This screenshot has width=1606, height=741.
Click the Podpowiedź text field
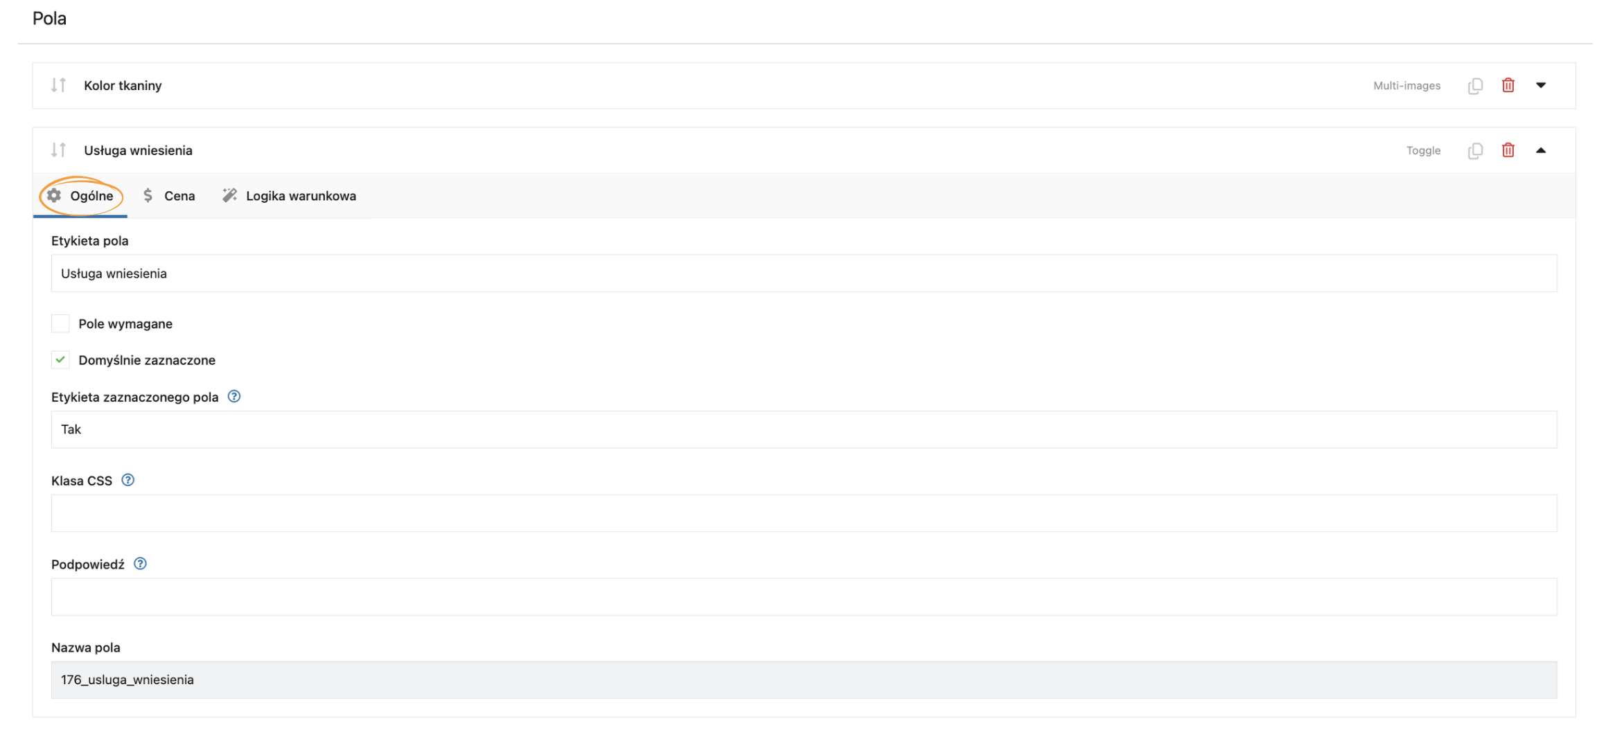(x=804, y=597)
